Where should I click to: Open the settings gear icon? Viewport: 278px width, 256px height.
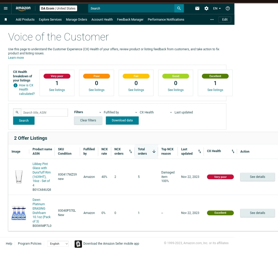pos(206,8)
